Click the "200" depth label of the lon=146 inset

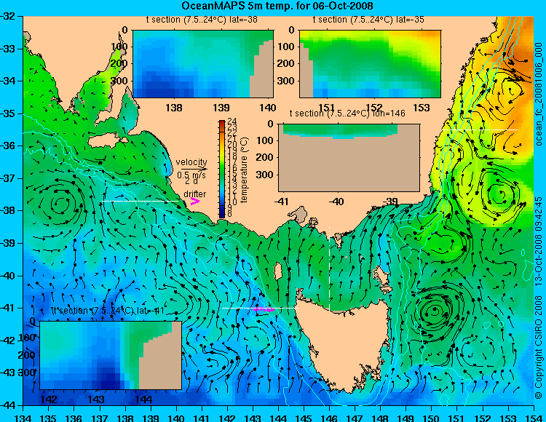[265, 157]
